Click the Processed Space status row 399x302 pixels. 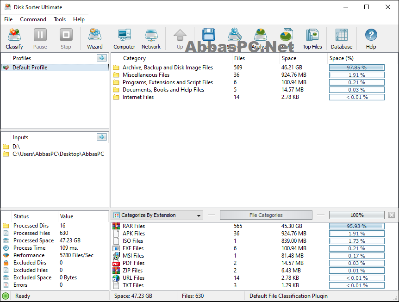[55, 240]
